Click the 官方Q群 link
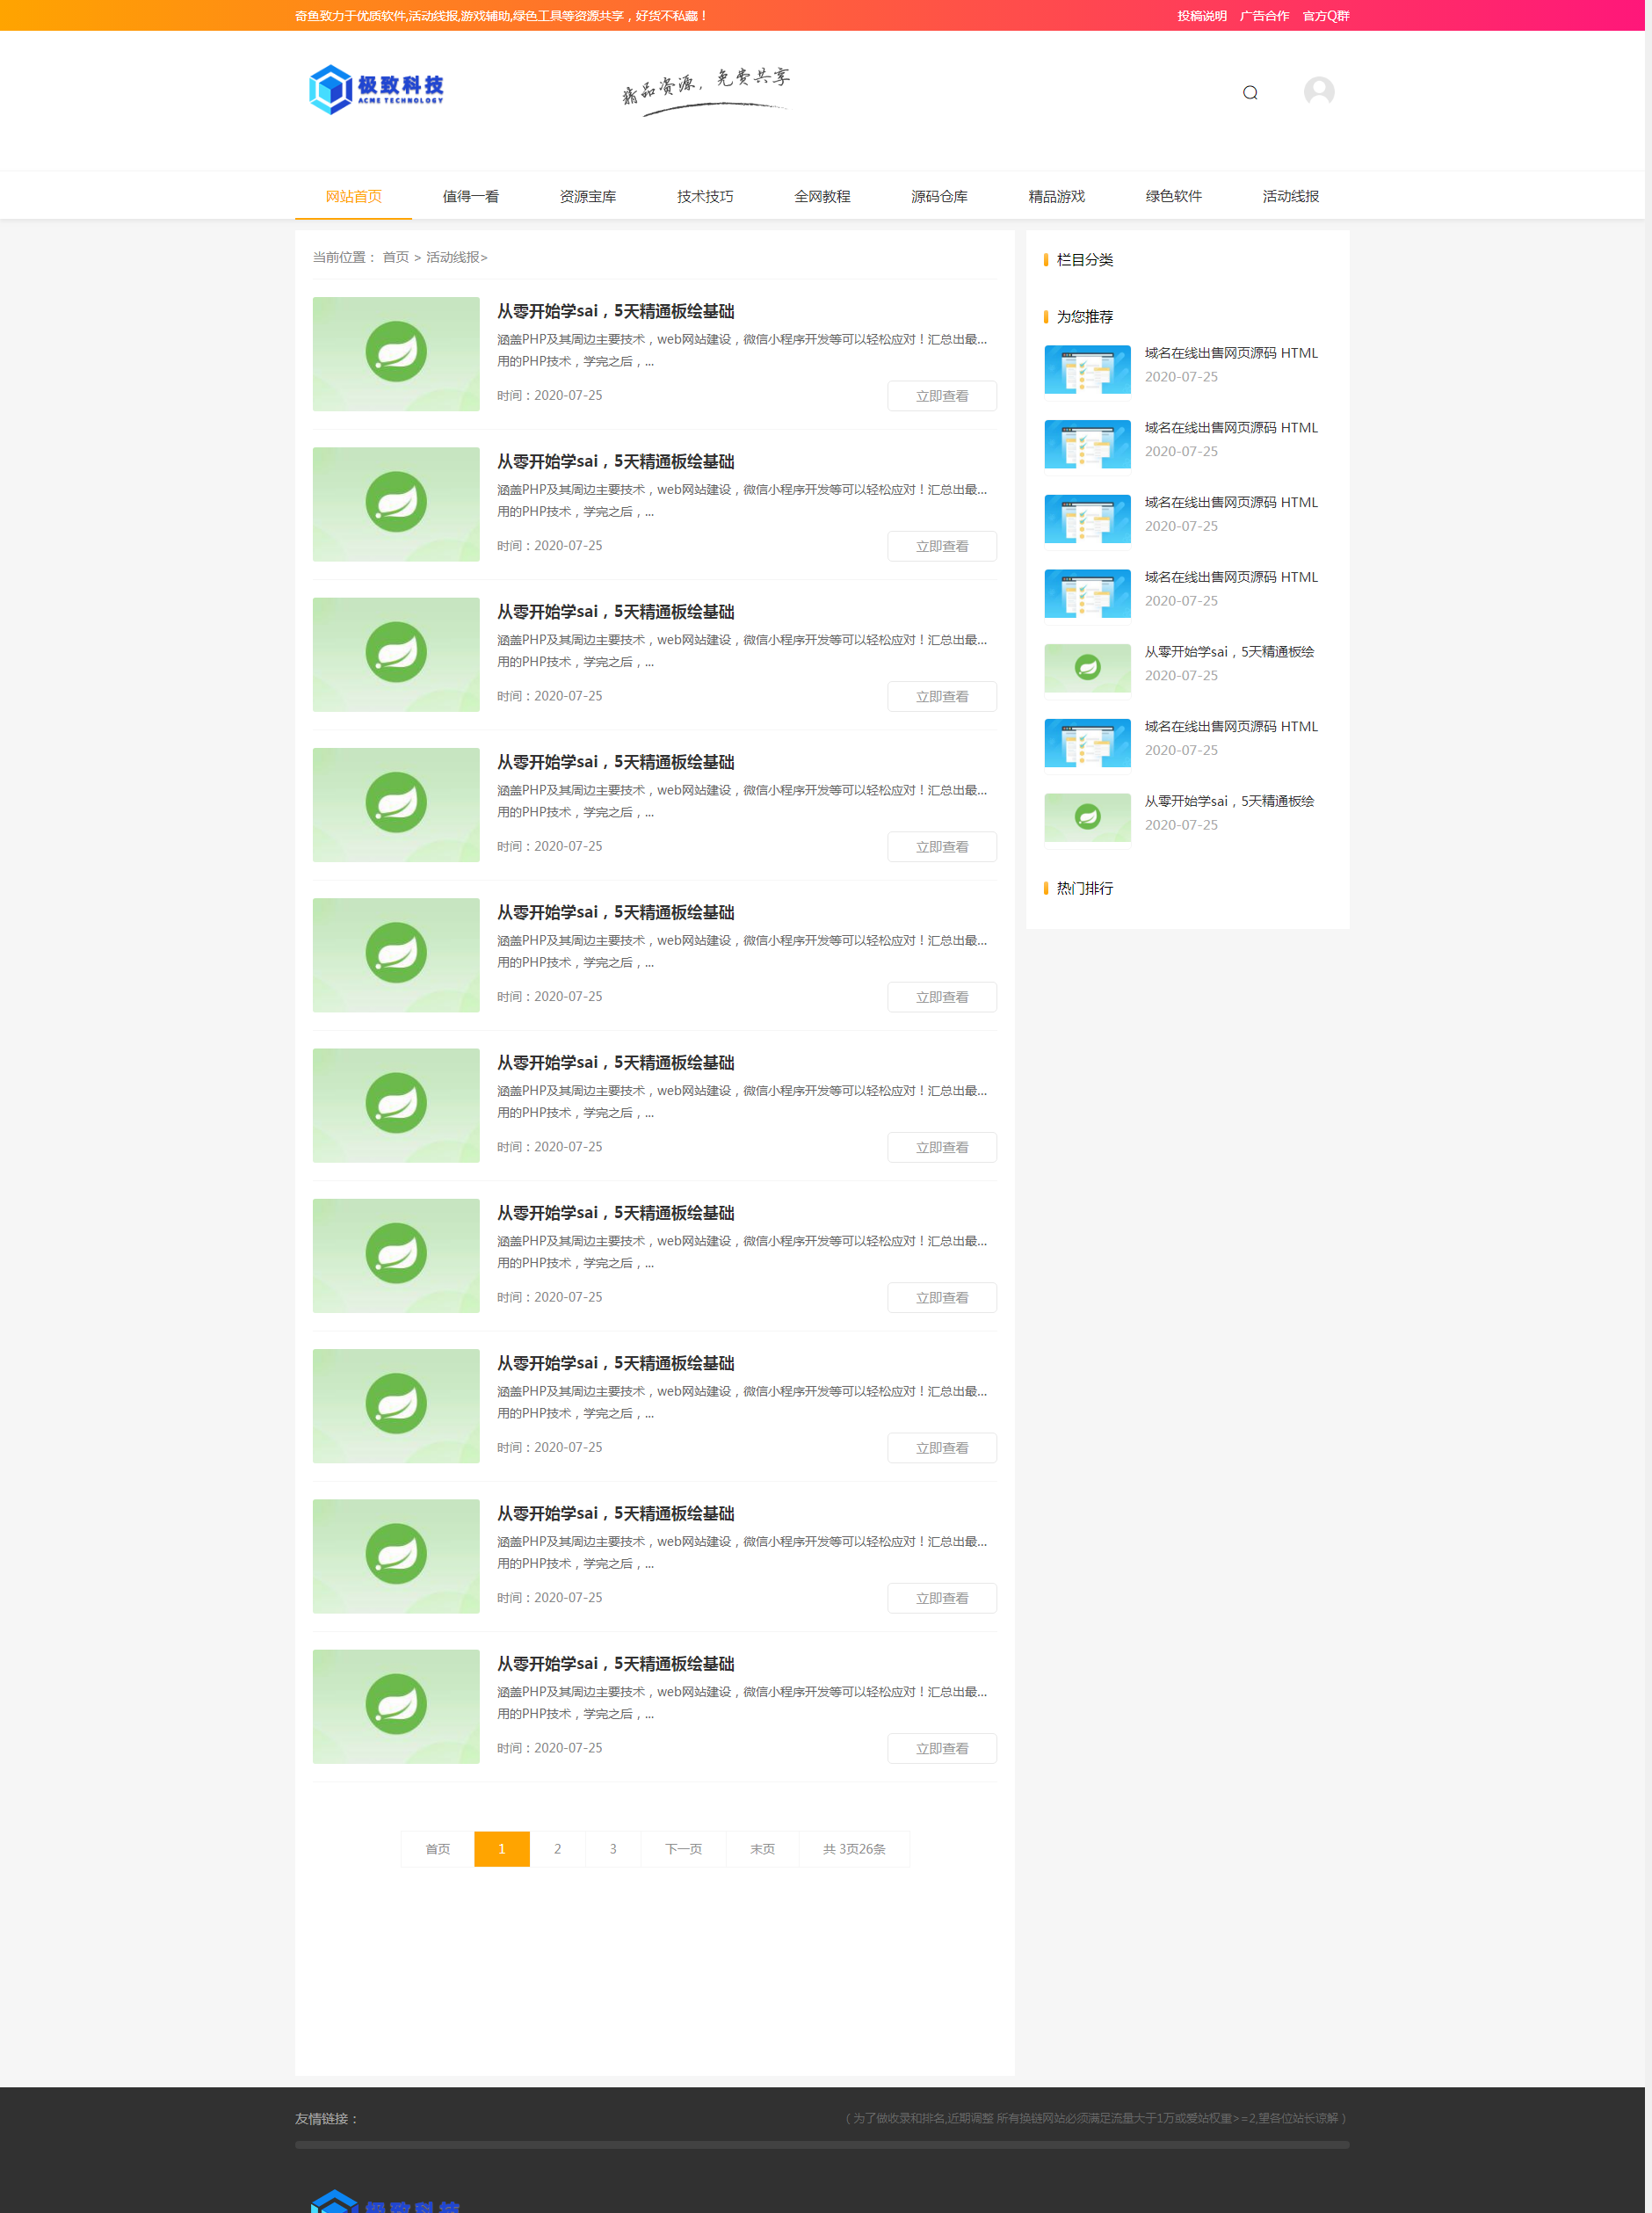The width and height of the screenshot is (1652, 2213). (x=1326, y=16)
